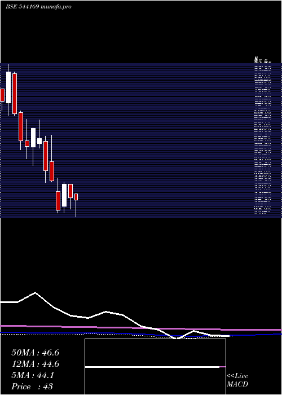Select the 50MA : 46.6 label
Screen dimensions: 282x395
point(35,353)
